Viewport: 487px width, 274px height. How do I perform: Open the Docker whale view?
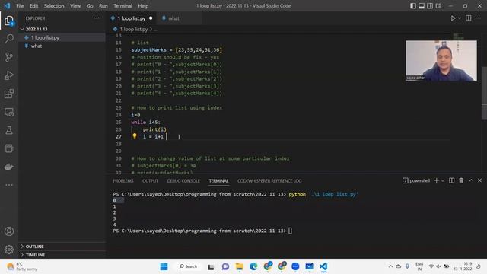tap(9, 167)
